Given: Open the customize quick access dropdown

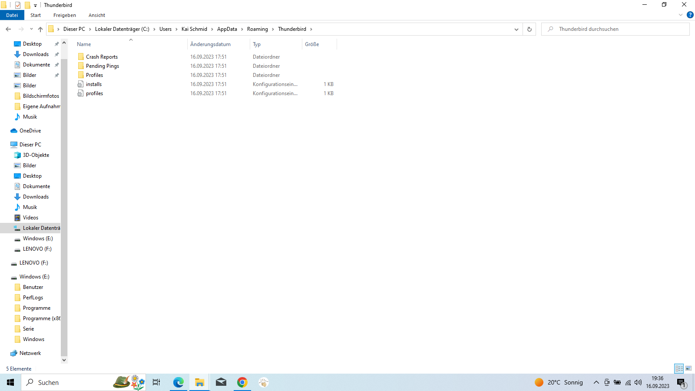Looking at the screenshot, I should click(x=36, y=5).
